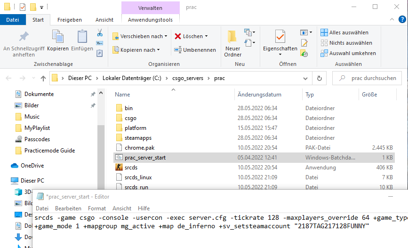Screen dimensions: 408x248
Task: Click the Edit (Bearbeiten) pencil icon
Action: (304, 43)
